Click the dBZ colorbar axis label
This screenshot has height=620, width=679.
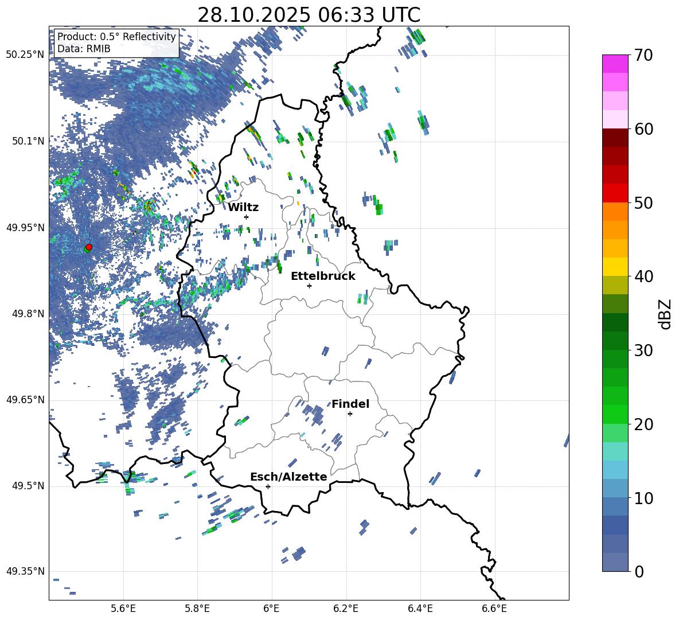(665, 314)
